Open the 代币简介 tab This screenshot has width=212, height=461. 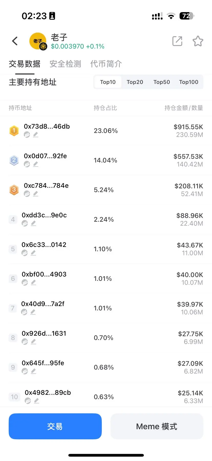[106, 64]
